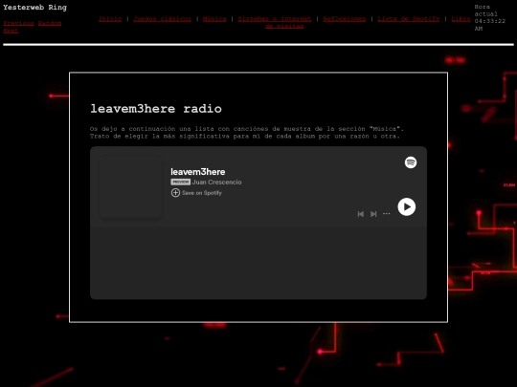
Task: Open Sistemas e Internet section
Action: [x=275, y=19]
